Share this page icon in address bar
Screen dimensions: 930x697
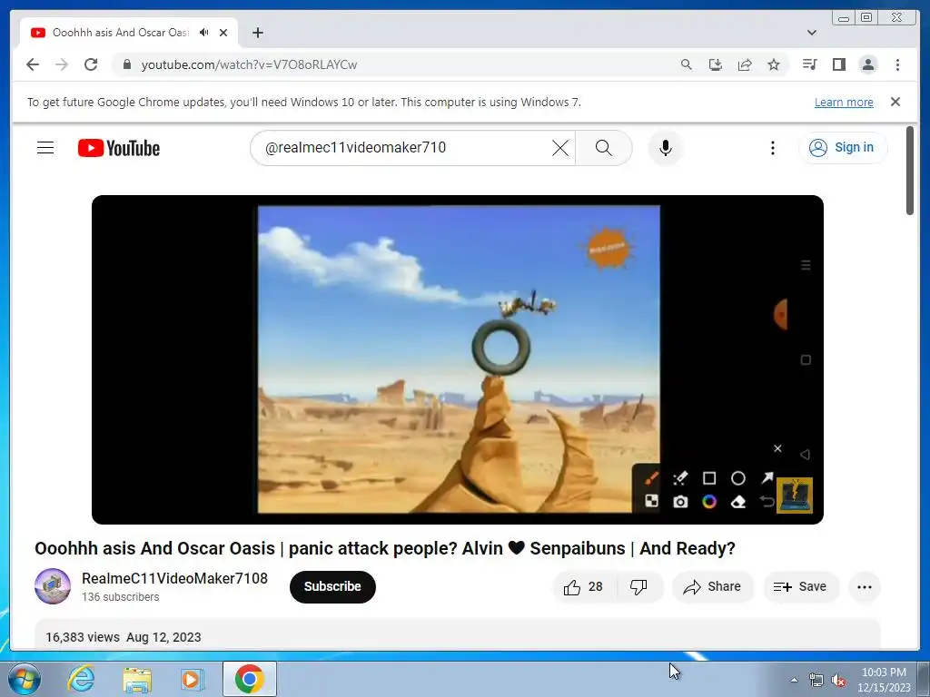(x=745, y=64)
